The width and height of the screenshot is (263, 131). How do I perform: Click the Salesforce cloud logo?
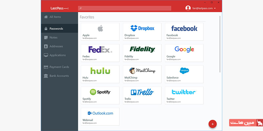pyautogui.click(x=184, y=71)
